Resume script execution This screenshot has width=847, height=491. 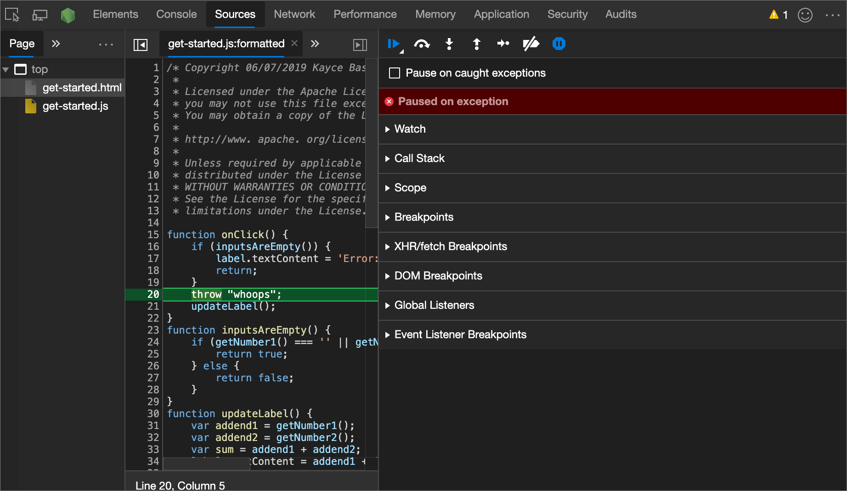pos(394,44)
